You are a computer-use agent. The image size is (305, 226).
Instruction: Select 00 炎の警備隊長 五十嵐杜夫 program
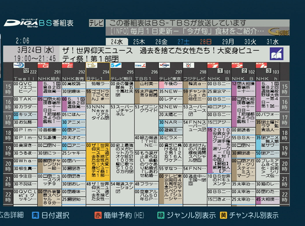click(122, 93)
